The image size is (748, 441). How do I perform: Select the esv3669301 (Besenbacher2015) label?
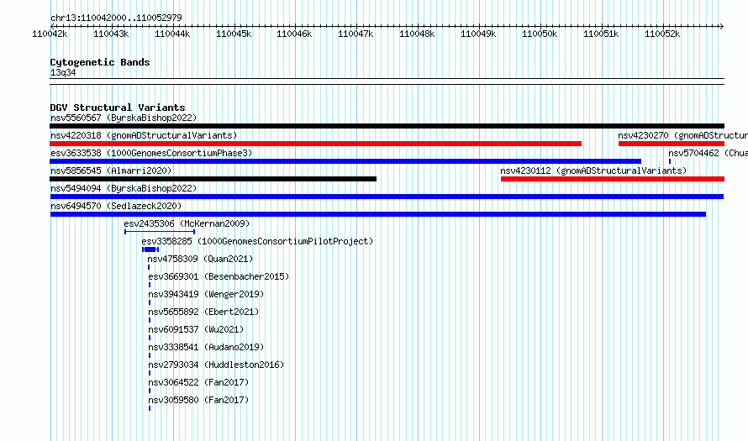pos(219,276)
